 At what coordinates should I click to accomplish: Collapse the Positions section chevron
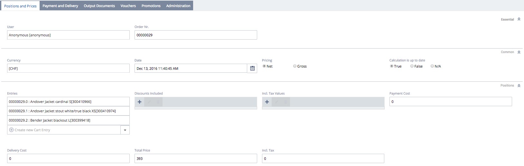[x=519, y=86]
